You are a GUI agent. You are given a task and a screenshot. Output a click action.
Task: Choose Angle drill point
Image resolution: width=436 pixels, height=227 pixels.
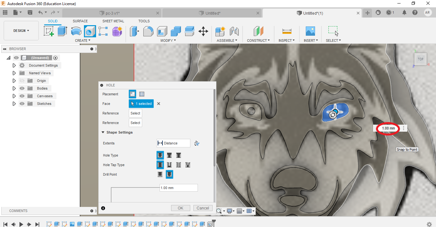(169, 174)
